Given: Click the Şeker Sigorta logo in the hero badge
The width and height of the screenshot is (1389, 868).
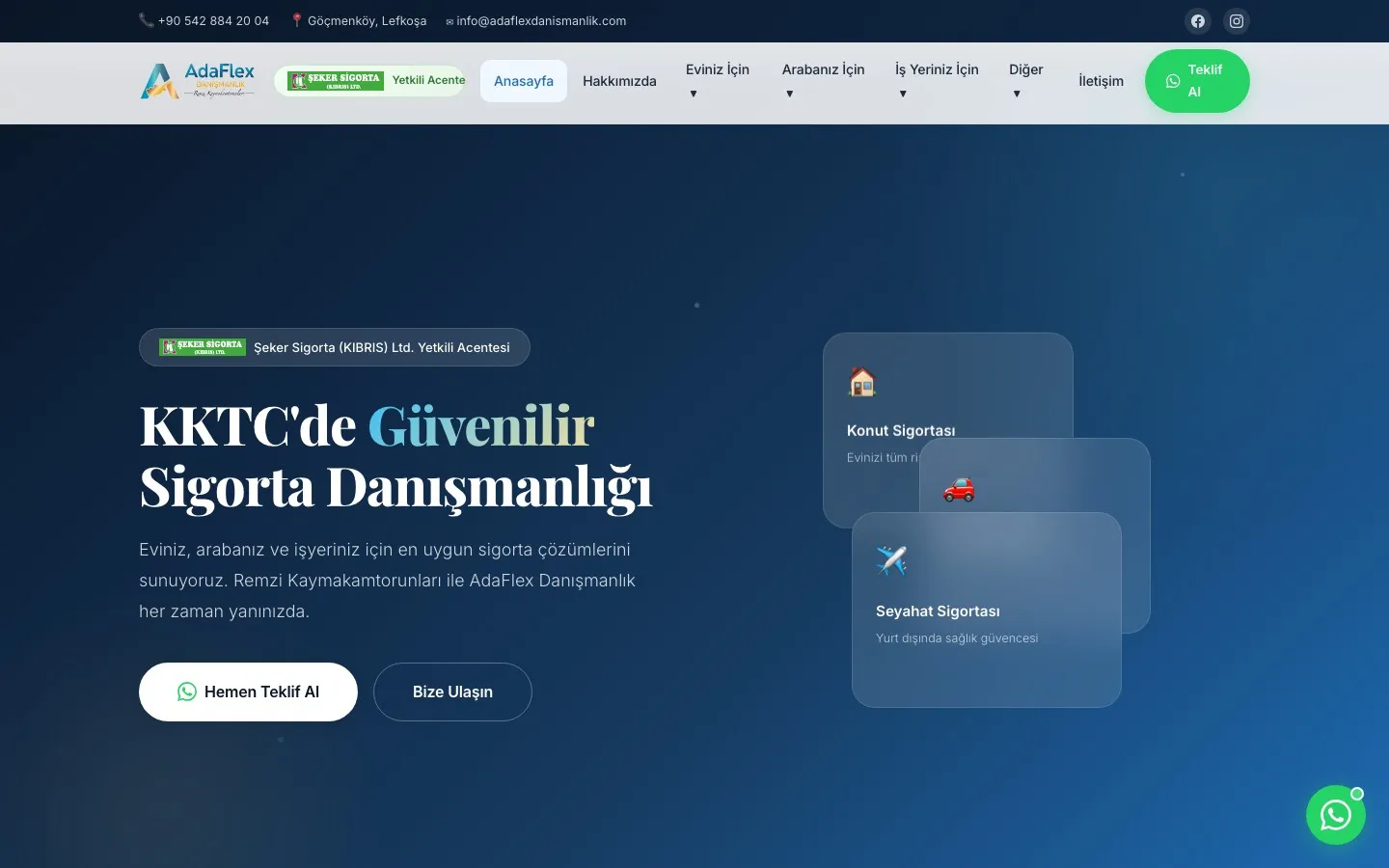Looking at the screenshot, I should 203,347.
